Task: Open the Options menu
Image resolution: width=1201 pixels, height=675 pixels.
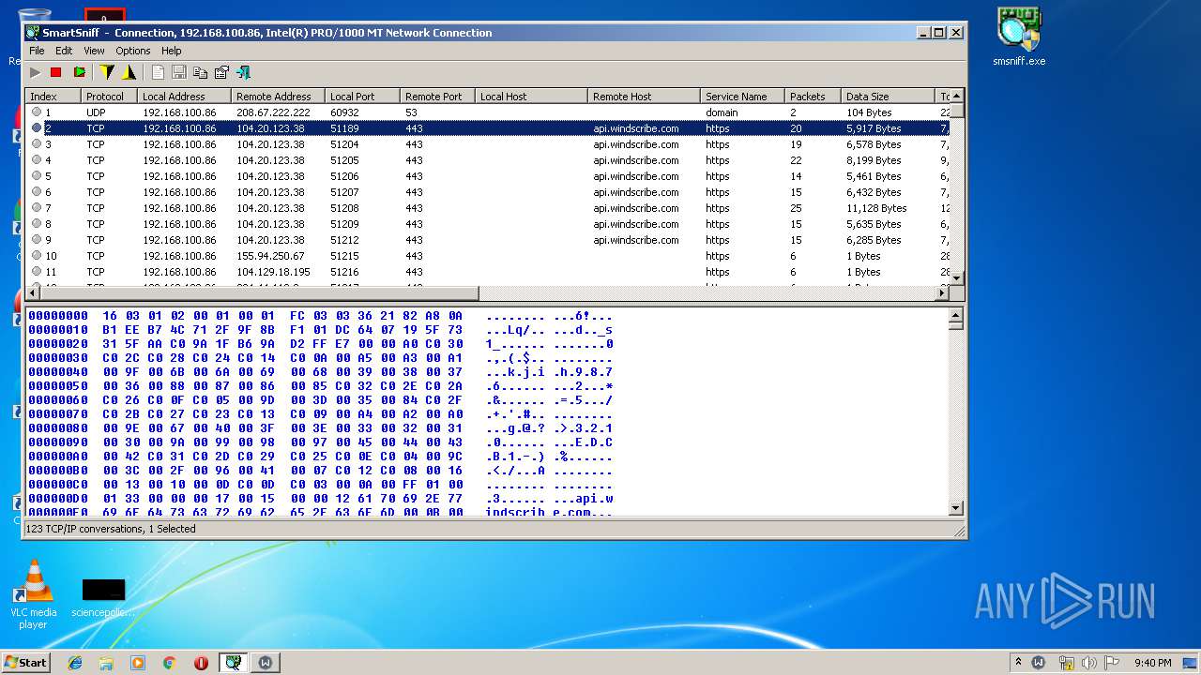Action: pyautogui.click(x=133, y=51)
